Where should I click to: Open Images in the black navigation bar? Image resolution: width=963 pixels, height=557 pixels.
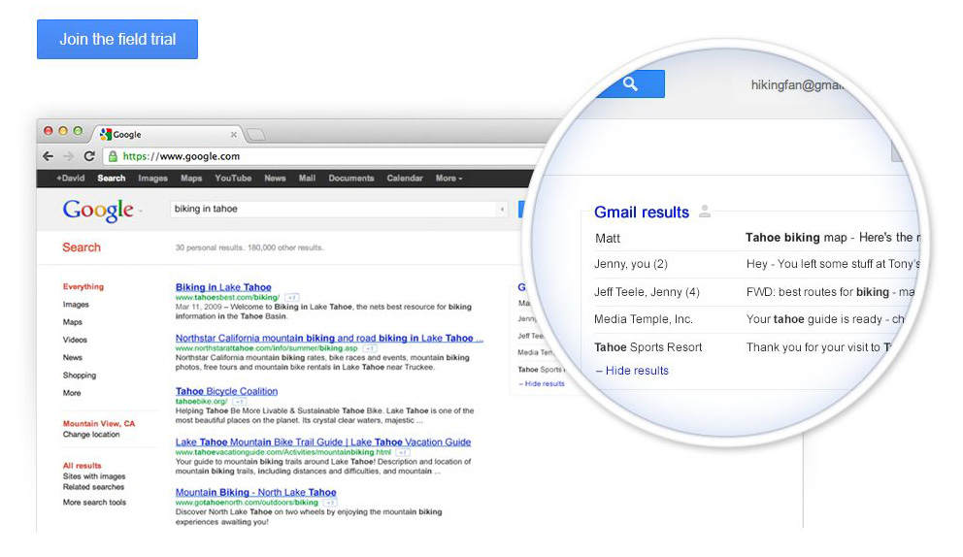(x=153, y=179)
